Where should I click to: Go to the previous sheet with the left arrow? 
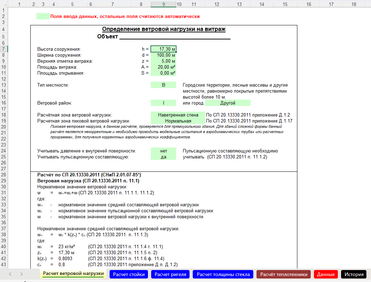pos(10,274)
